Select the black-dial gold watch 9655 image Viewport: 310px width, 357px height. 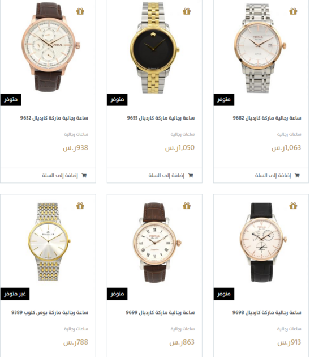tap(154, 48)
